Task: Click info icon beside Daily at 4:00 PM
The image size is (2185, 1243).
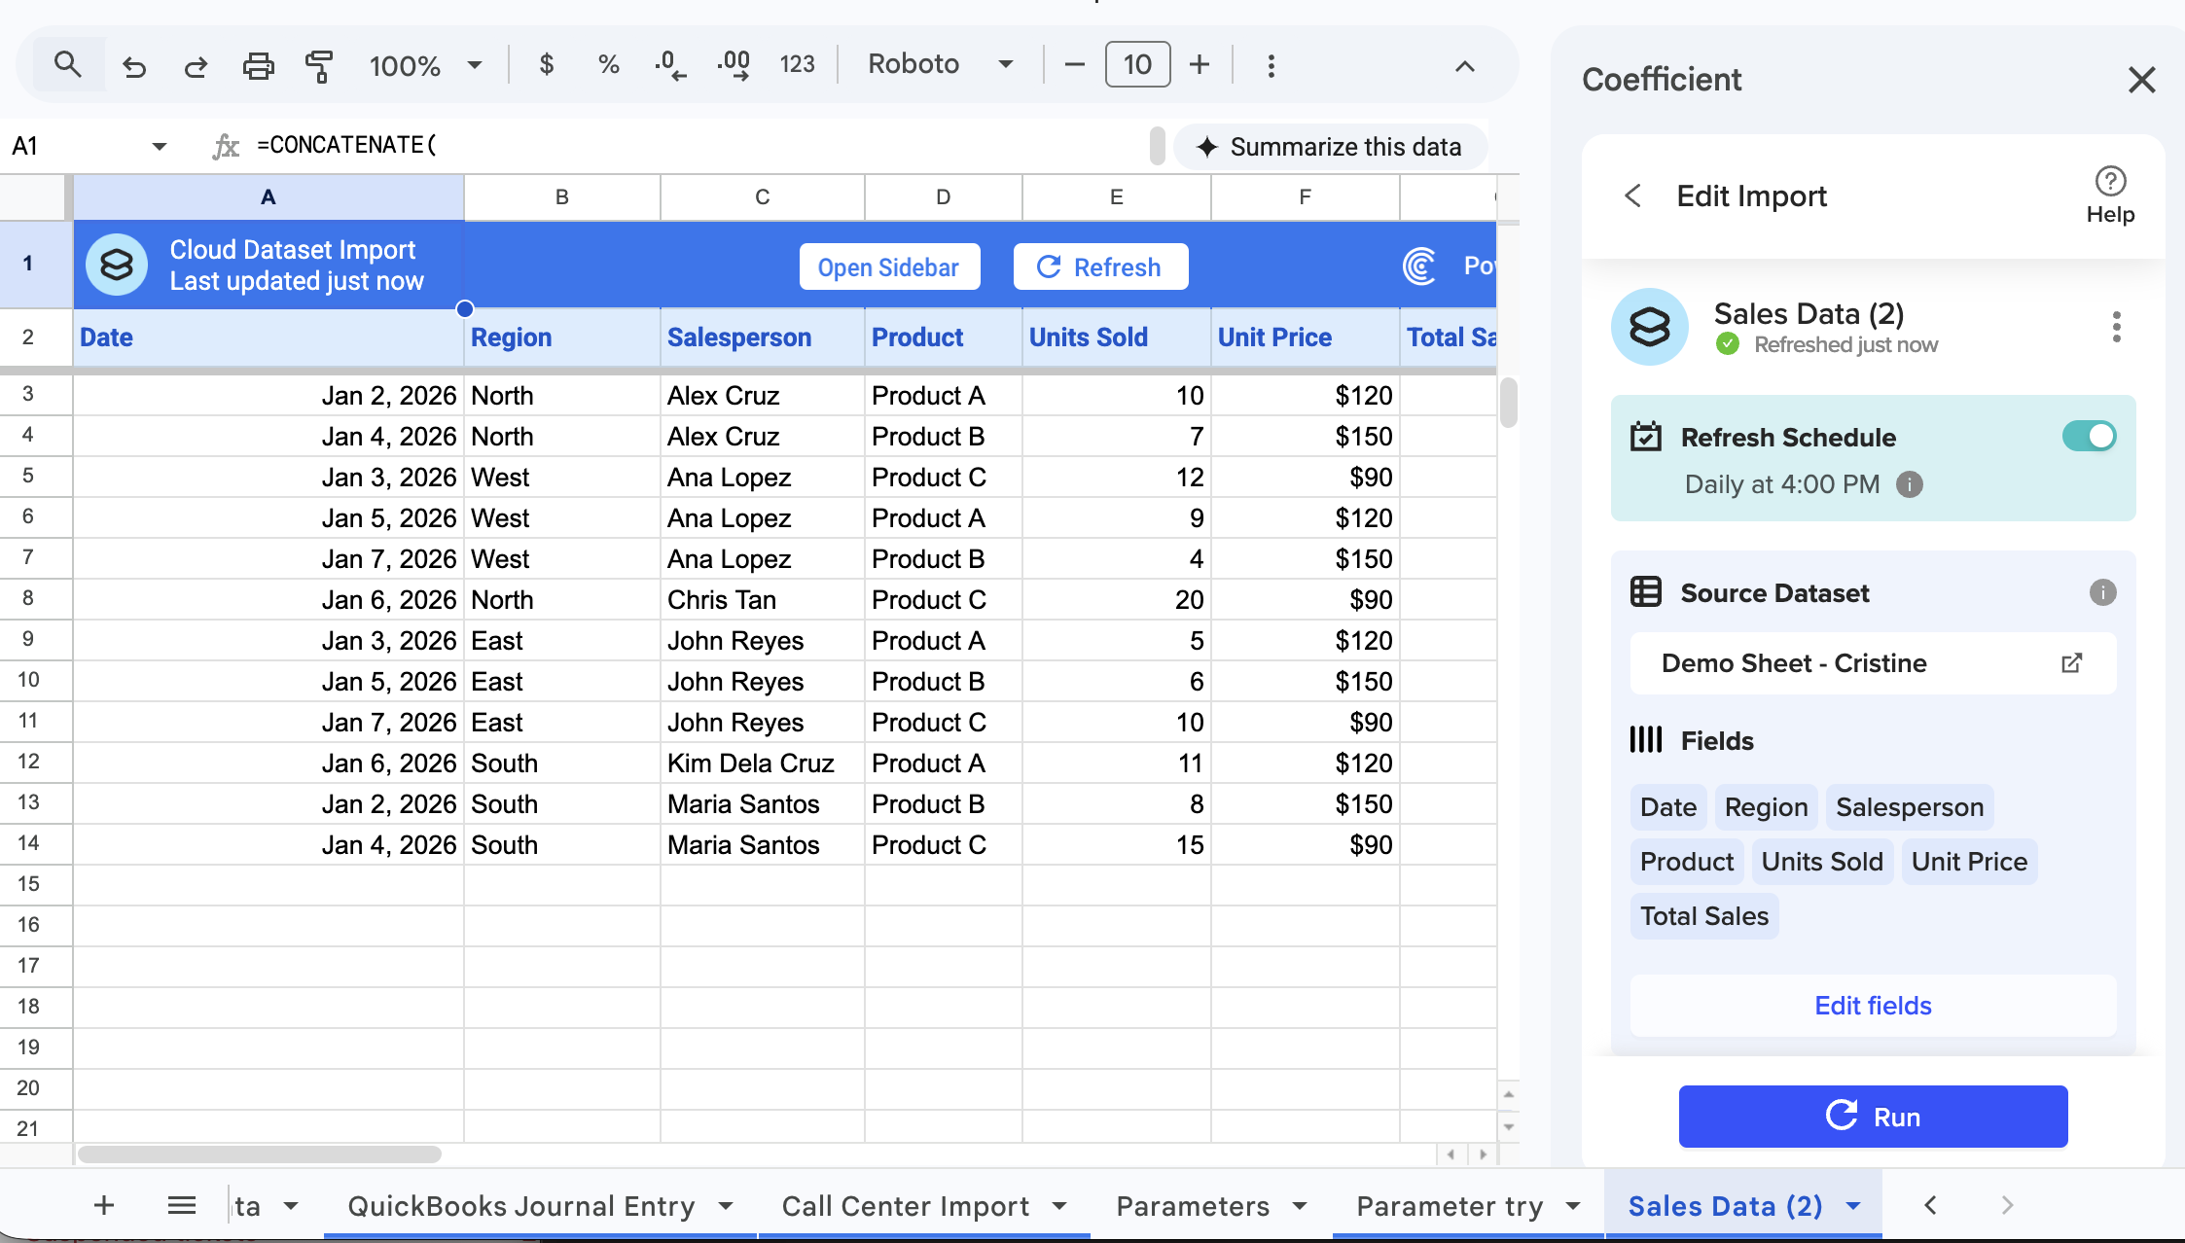Action: (x=1910, y=484)
